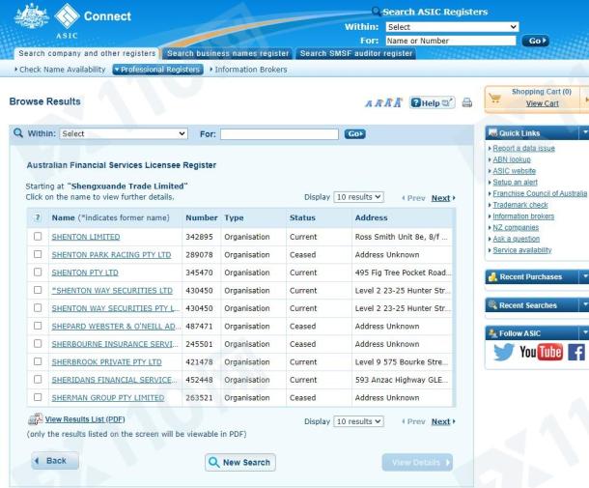
Task: Click the Number column header
Action: click(202, 217)
